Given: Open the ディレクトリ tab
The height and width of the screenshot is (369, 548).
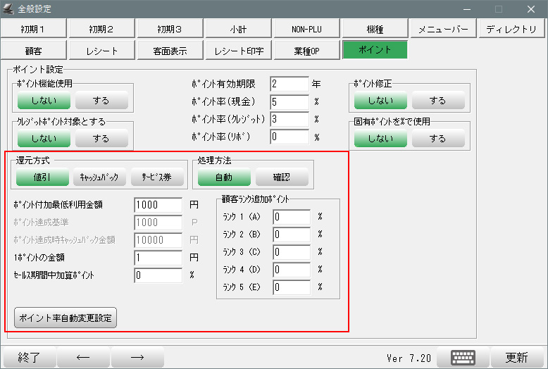Looking at the screenshot, I should [x=511, y=29].
